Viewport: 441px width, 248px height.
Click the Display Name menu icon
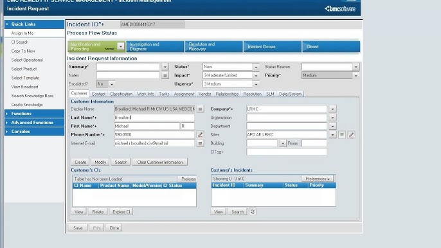coord(200,109)
